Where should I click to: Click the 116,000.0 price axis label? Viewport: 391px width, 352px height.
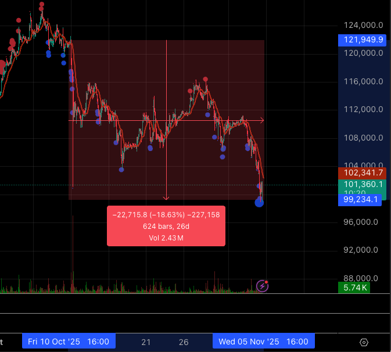(363, 81)
